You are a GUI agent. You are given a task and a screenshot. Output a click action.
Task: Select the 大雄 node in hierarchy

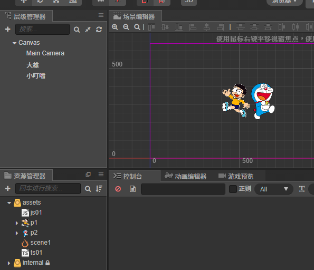(x=33, y=65)
